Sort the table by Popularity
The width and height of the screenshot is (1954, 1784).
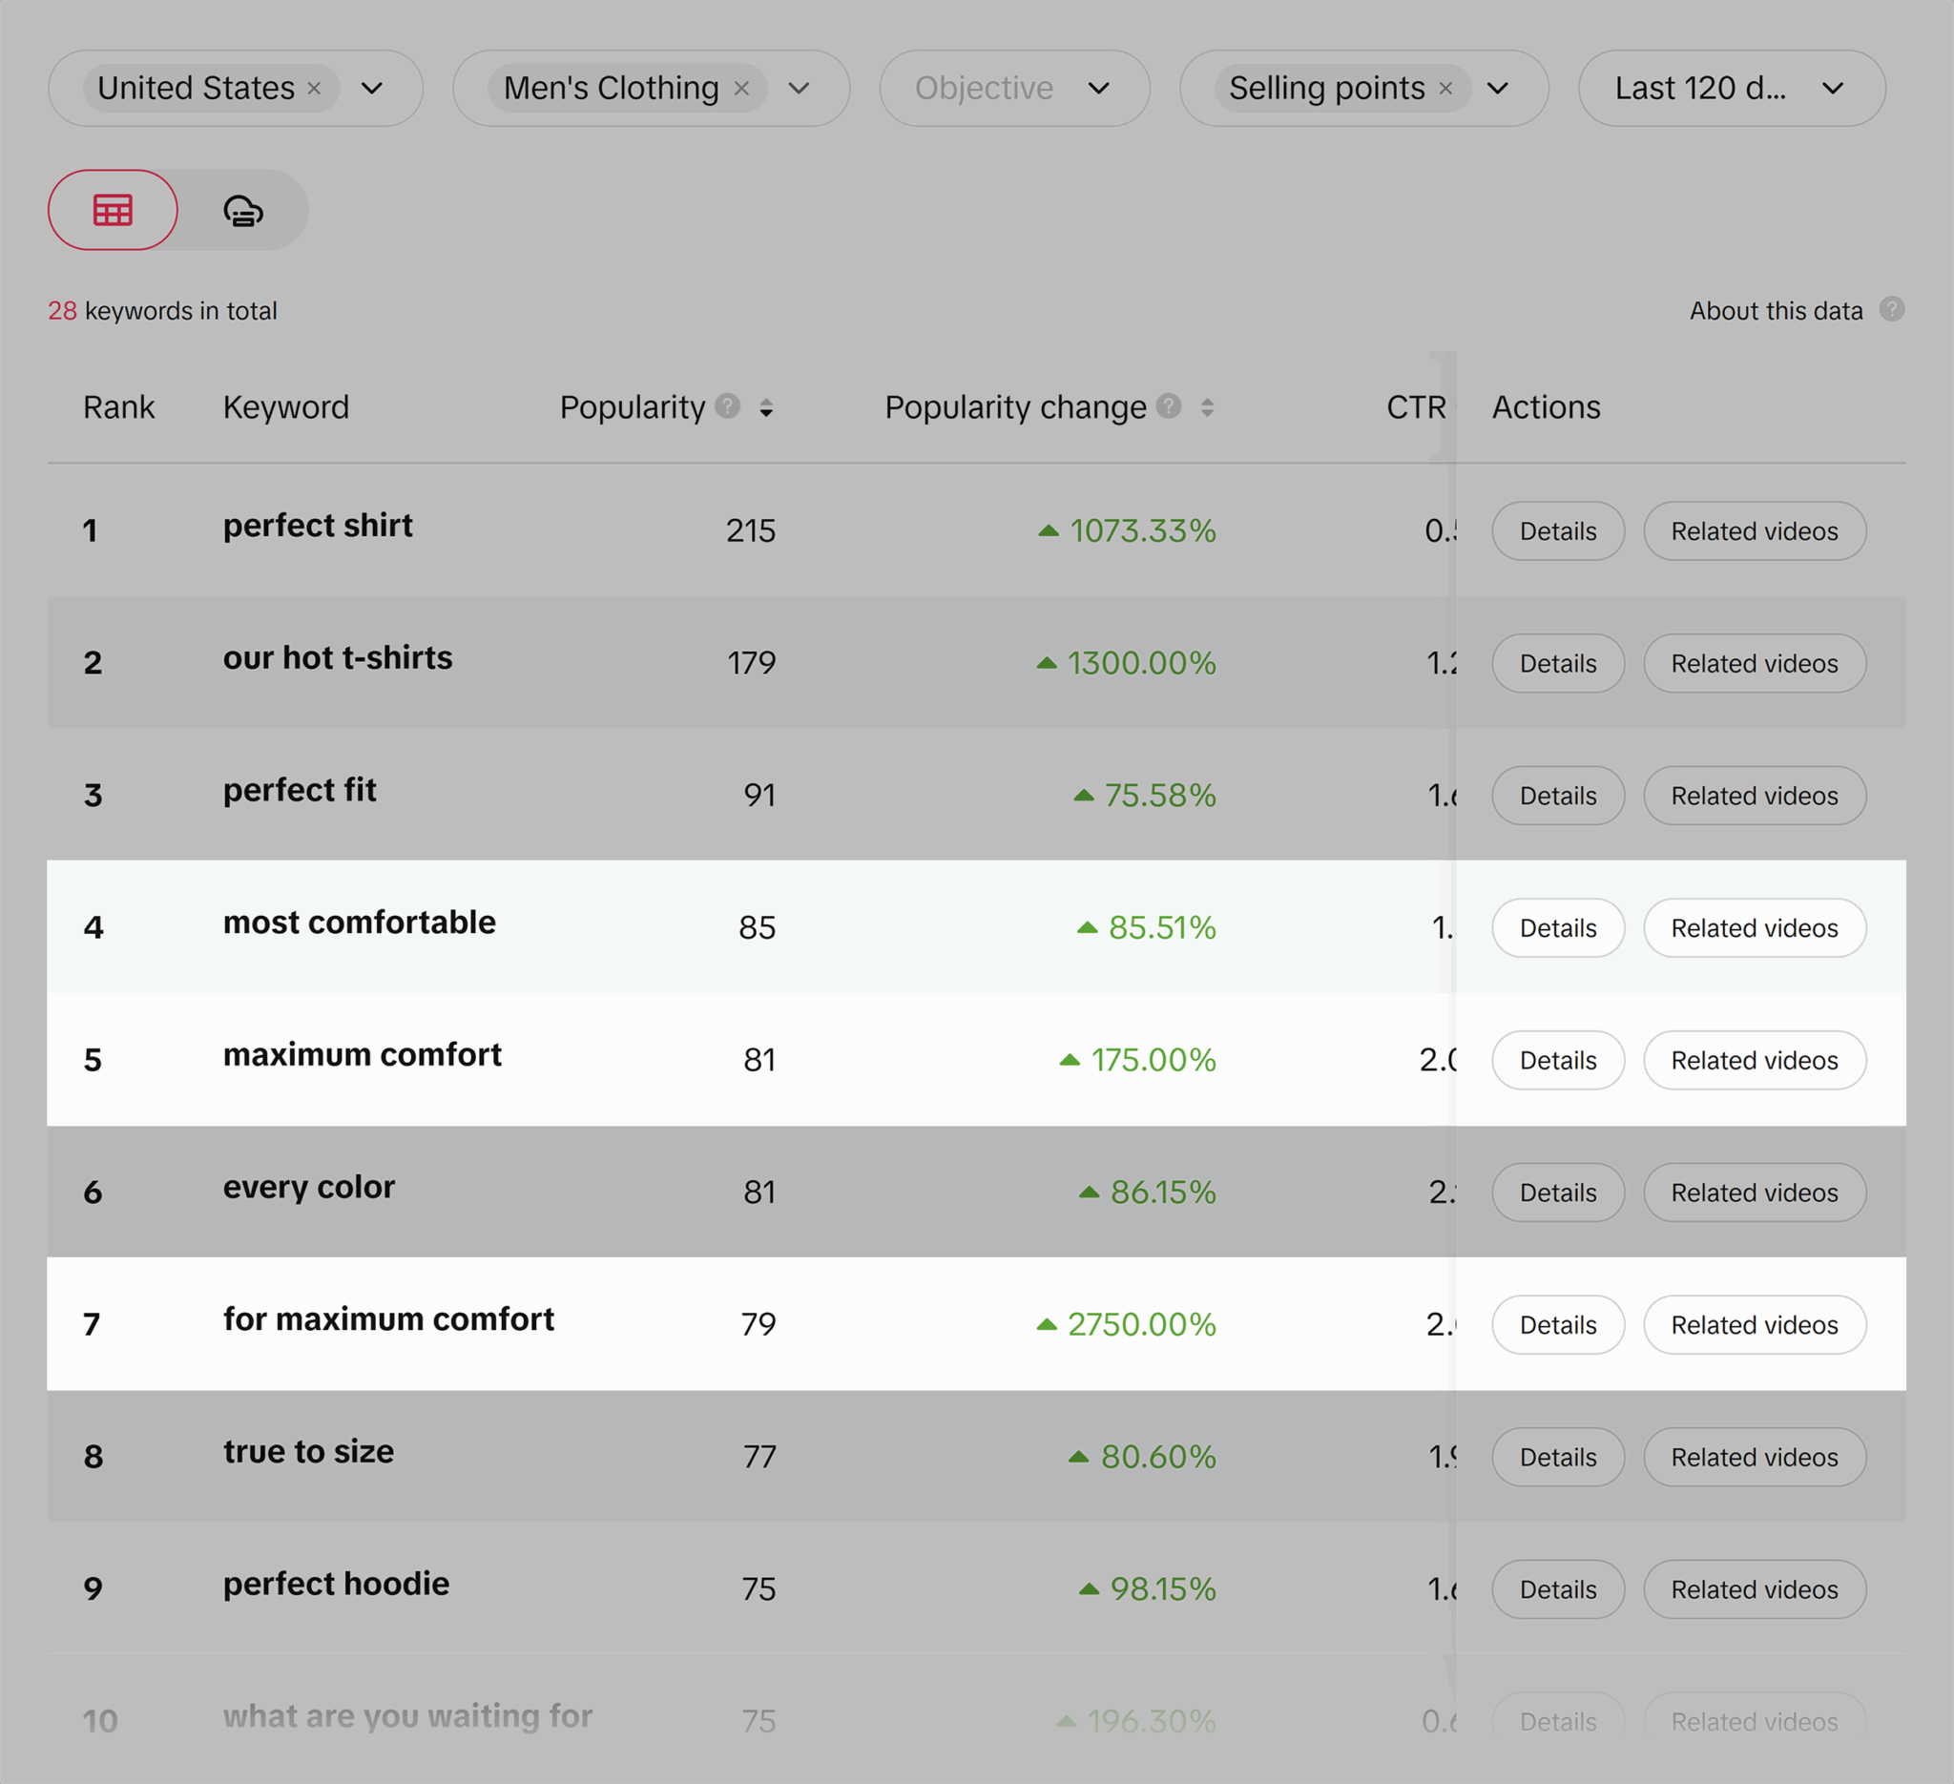tap(767, 408)
